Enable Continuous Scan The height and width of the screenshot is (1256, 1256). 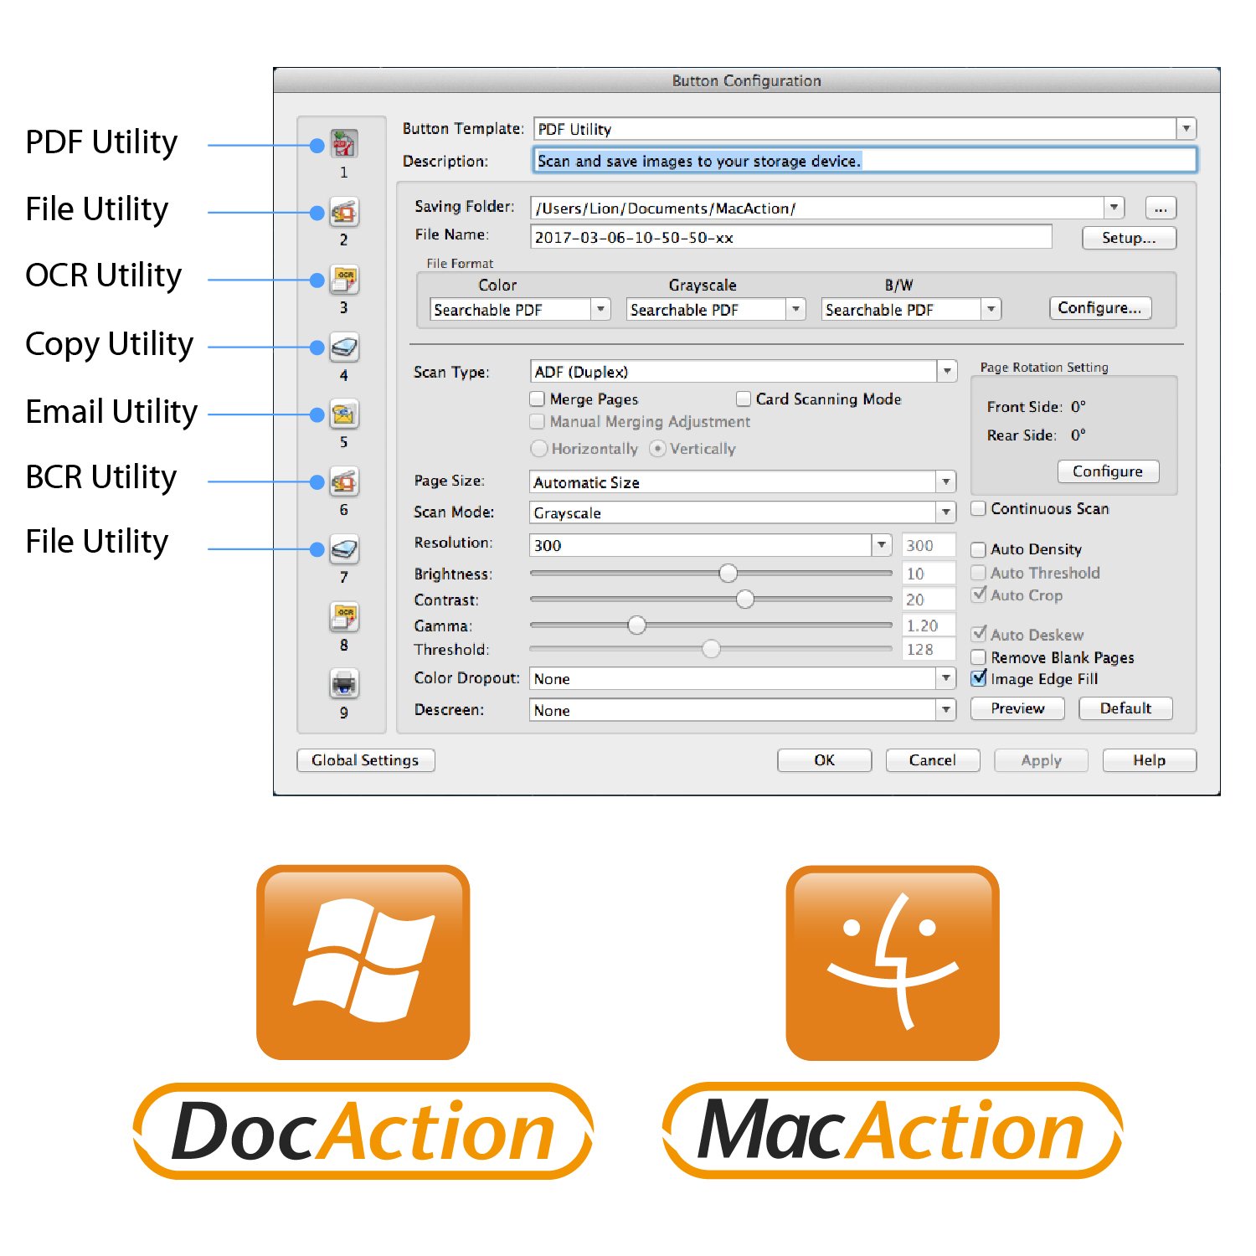click(978, 509)
